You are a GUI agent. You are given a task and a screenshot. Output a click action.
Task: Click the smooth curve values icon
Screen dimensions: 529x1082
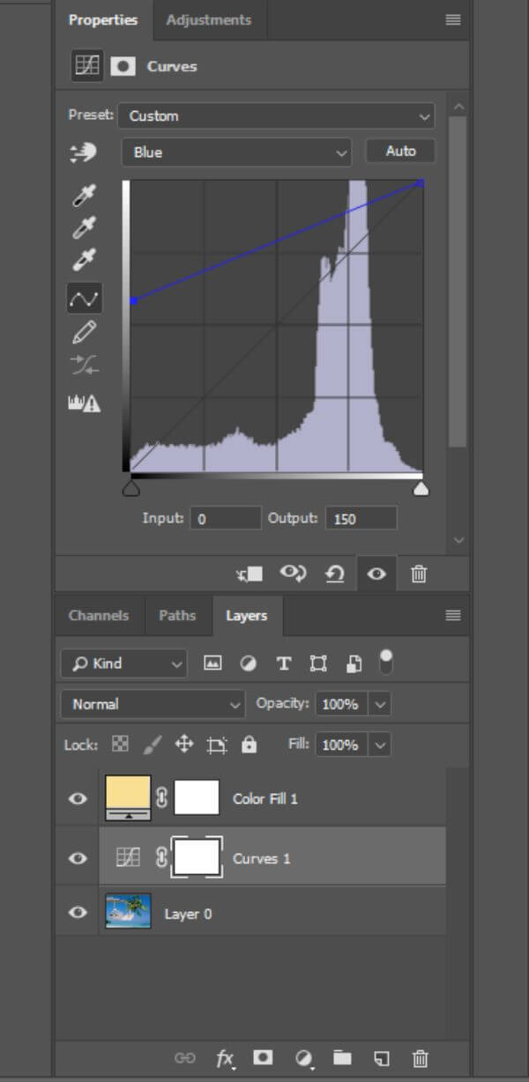pyautogui.click(x=84, y=367)
